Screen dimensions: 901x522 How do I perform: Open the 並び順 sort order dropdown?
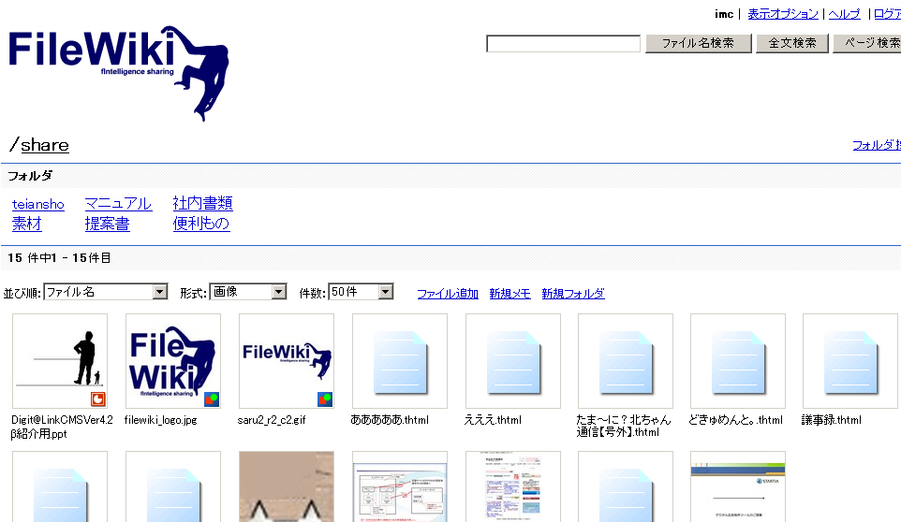tap(106, 292)
